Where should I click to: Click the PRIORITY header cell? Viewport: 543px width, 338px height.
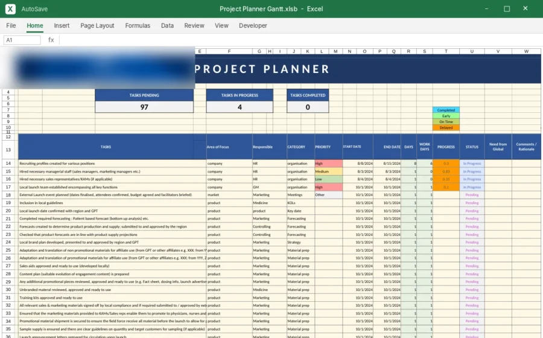tap(329, 147)
